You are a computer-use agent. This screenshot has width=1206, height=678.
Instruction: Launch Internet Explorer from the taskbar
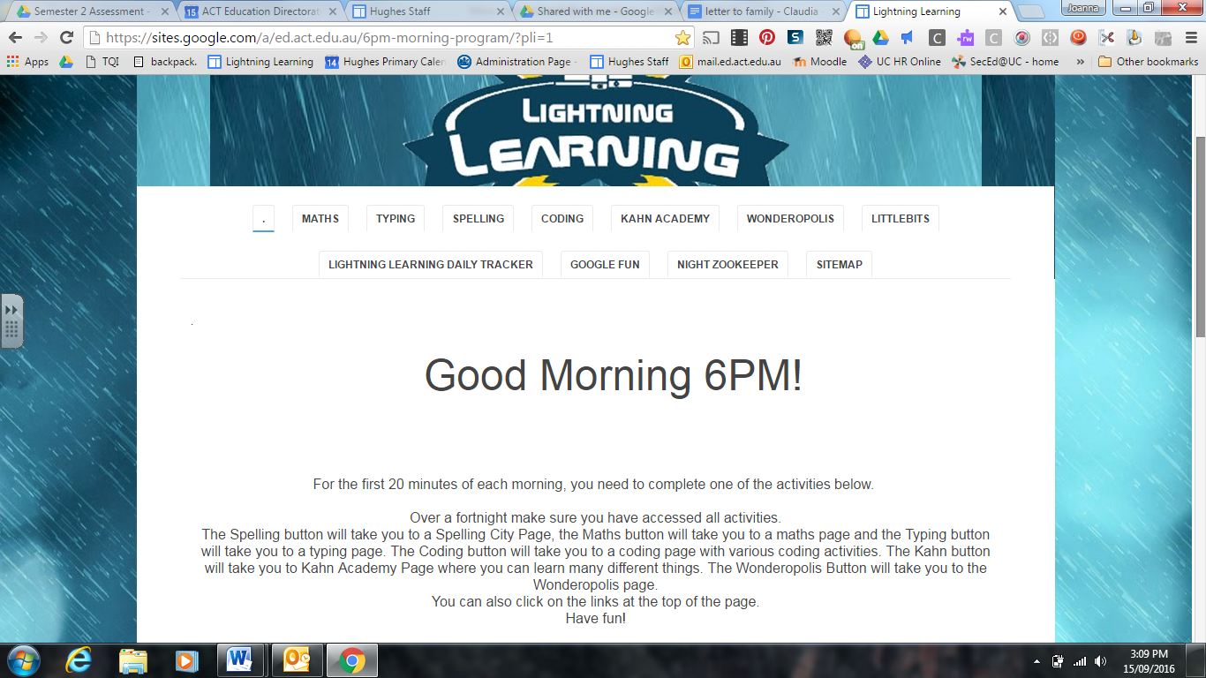[x=79, y=660]
